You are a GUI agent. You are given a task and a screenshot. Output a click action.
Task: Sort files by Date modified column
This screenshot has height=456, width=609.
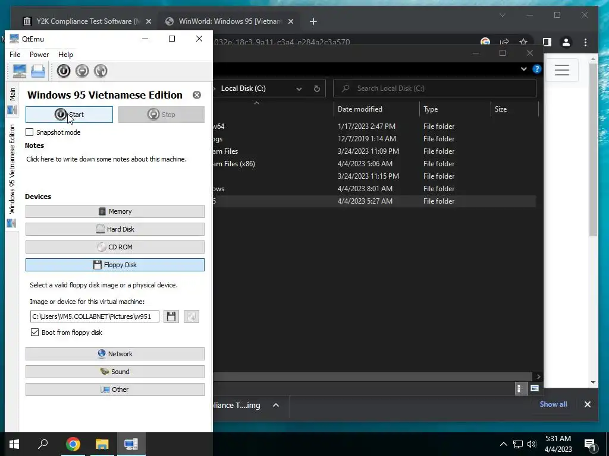click(x=376, y=109)
